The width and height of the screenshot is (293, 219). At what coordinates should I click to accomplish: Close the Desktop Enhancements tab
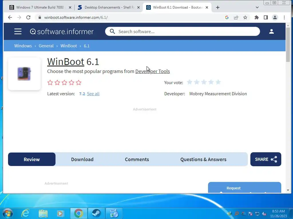138,7
